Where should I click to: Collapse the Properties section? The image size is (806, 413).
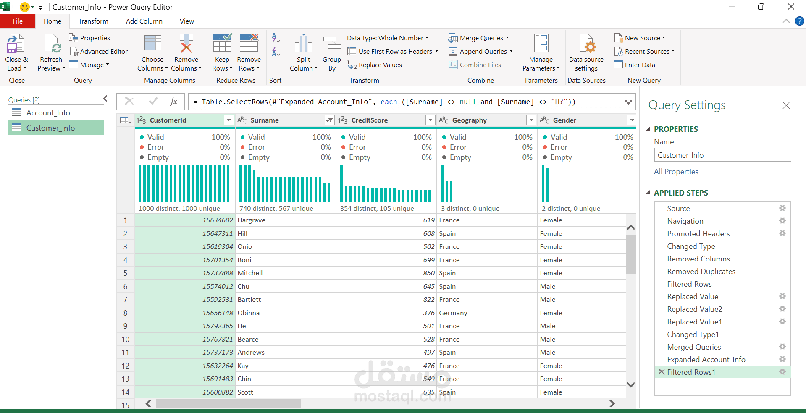[x=648, y=129]
